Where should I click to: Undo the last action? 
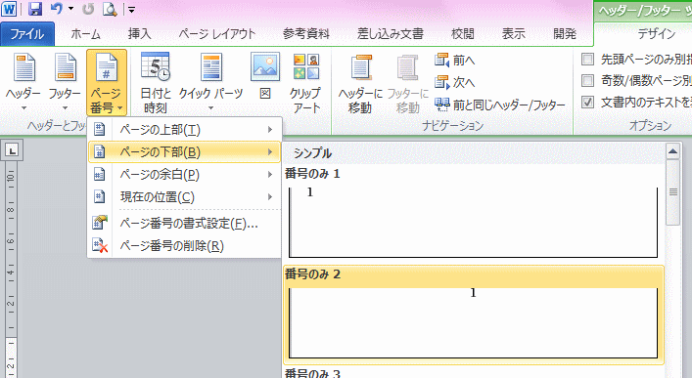coord(56,9)
